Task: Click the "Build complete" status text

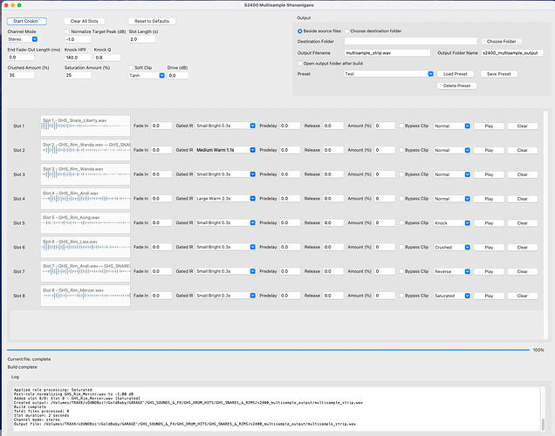Action: coord(23,367)
